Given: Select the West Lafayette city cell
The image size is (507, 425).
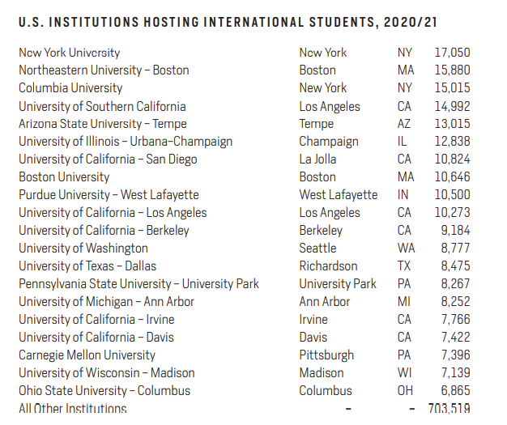Looking at the screenshot, I should point(339,195).
